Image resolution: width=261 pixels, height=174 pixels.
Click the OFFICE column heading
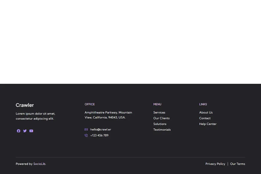(x=90, y=104)
